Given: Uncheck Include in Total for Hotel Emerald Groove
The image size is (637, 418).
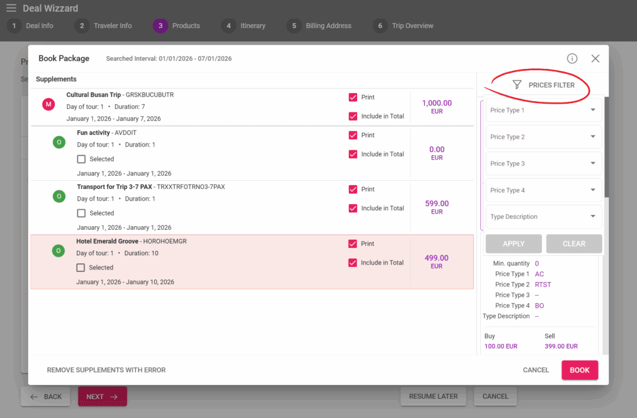Looking at the screenshot, I should [x=353, y=263].
